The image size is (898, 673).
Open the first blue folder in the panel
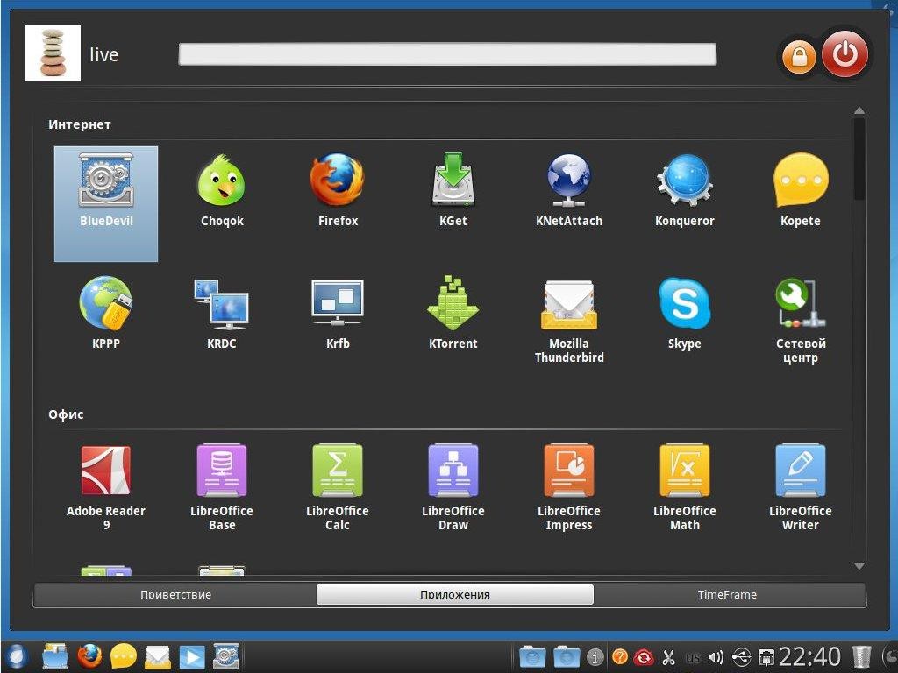532,656
